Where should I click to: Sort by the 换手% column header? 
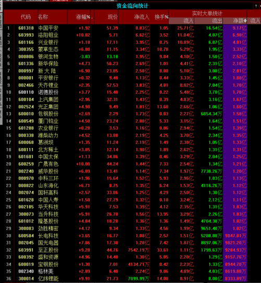161,17
